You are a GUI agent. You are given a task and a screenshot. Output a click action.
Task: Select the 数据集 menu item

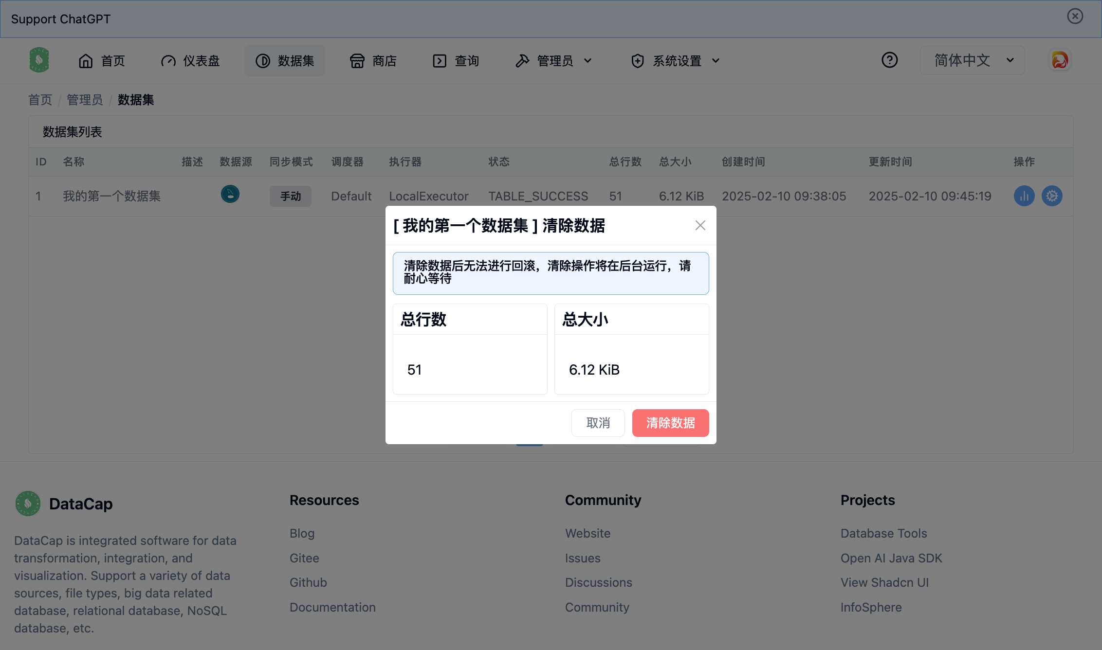tap(285, 61)
